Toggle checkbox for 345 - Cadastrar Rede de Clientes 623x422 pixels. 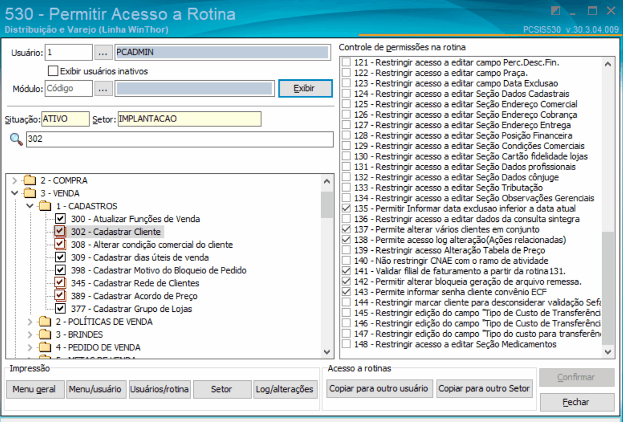[x=60, y=283]
